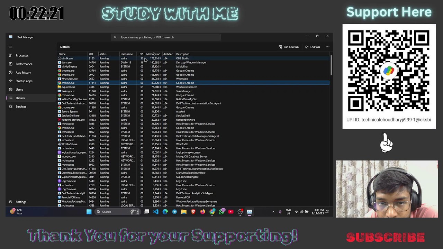Screen dimensions: 443x249
Task: Select the WindowsPackageManager process row
Action: tap(193, 201)
